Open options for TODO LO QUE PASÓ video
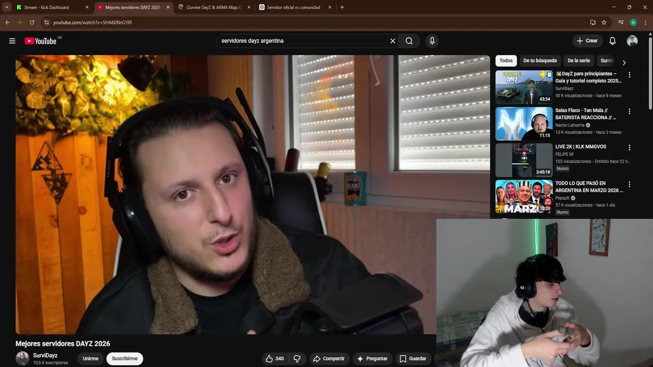Image resolution: width=653 pixels, height=367 pixels. point(629,184)
